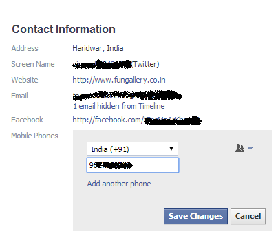The height and width of the screenshot is (249, 278).
Task: Focus the mobile phone number field
Action: coord(133,165)
